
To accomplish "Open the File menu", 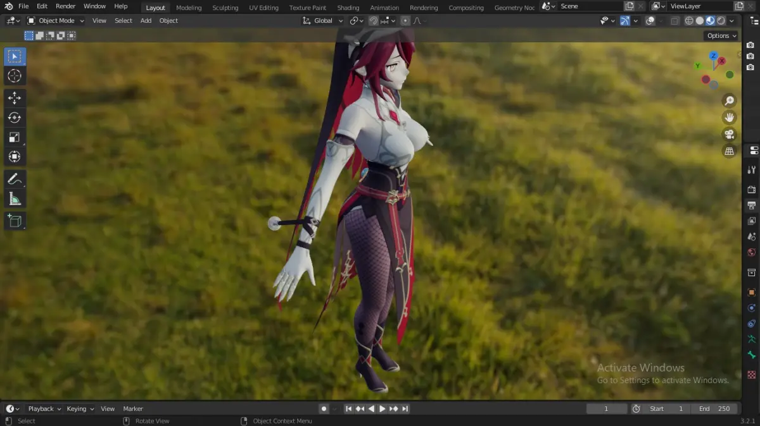I will point(23,6).
